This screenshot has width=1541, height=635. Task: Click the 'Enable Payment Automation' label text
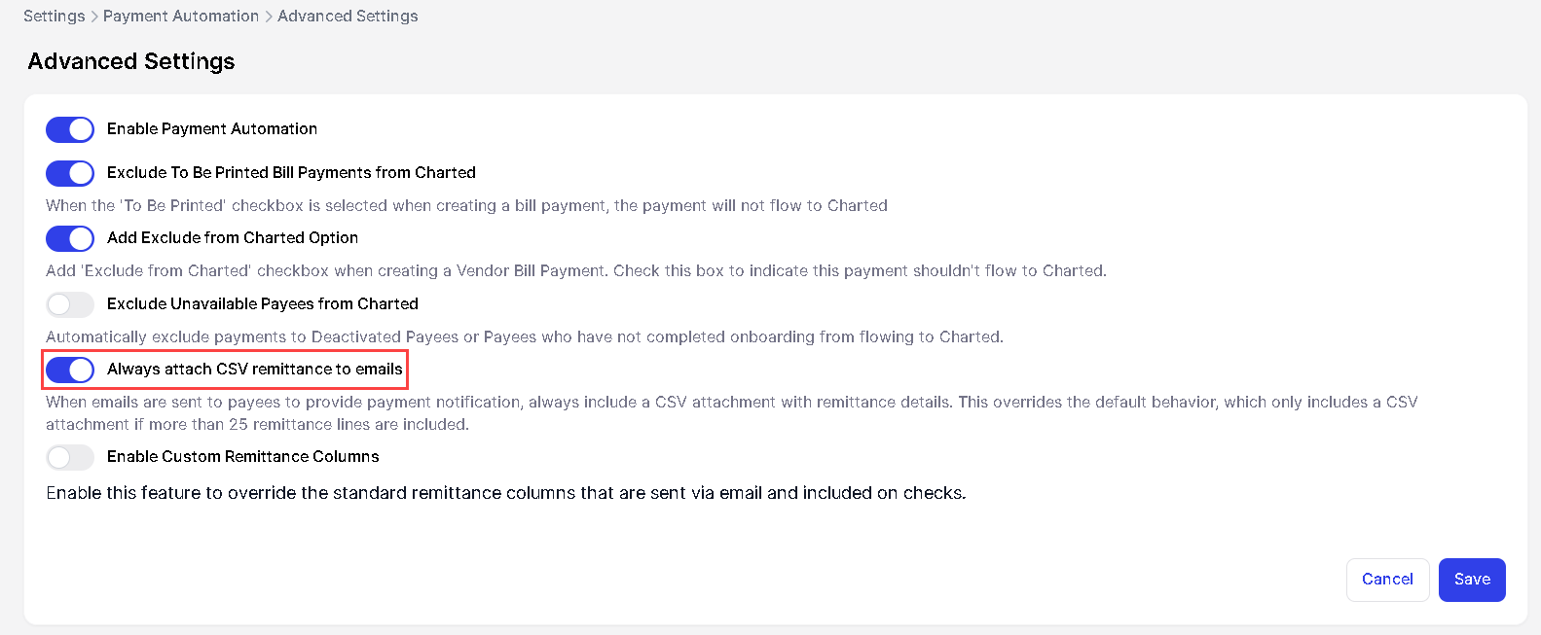[x=212, y=129]
